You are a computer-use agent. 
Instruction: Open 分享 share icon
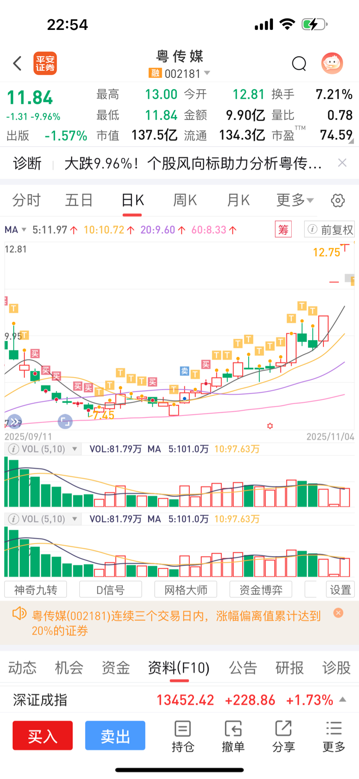tap(283, 736)
